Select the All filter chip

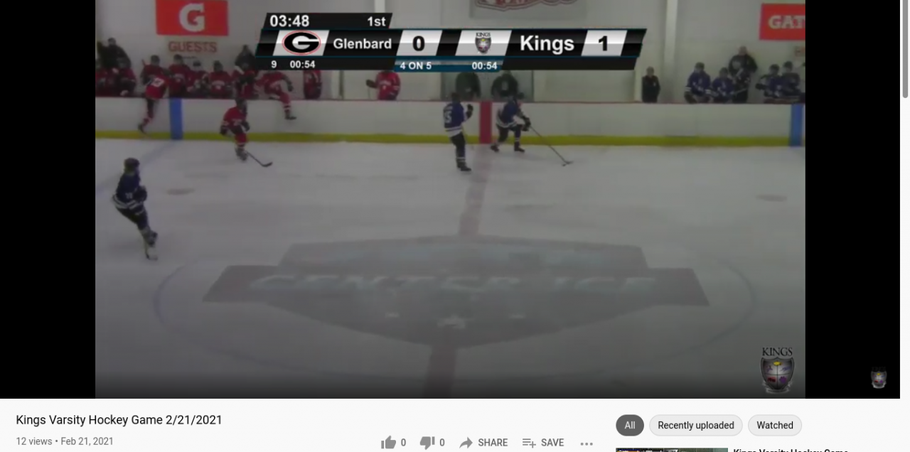pyautogui.click(x=630, y=425)
